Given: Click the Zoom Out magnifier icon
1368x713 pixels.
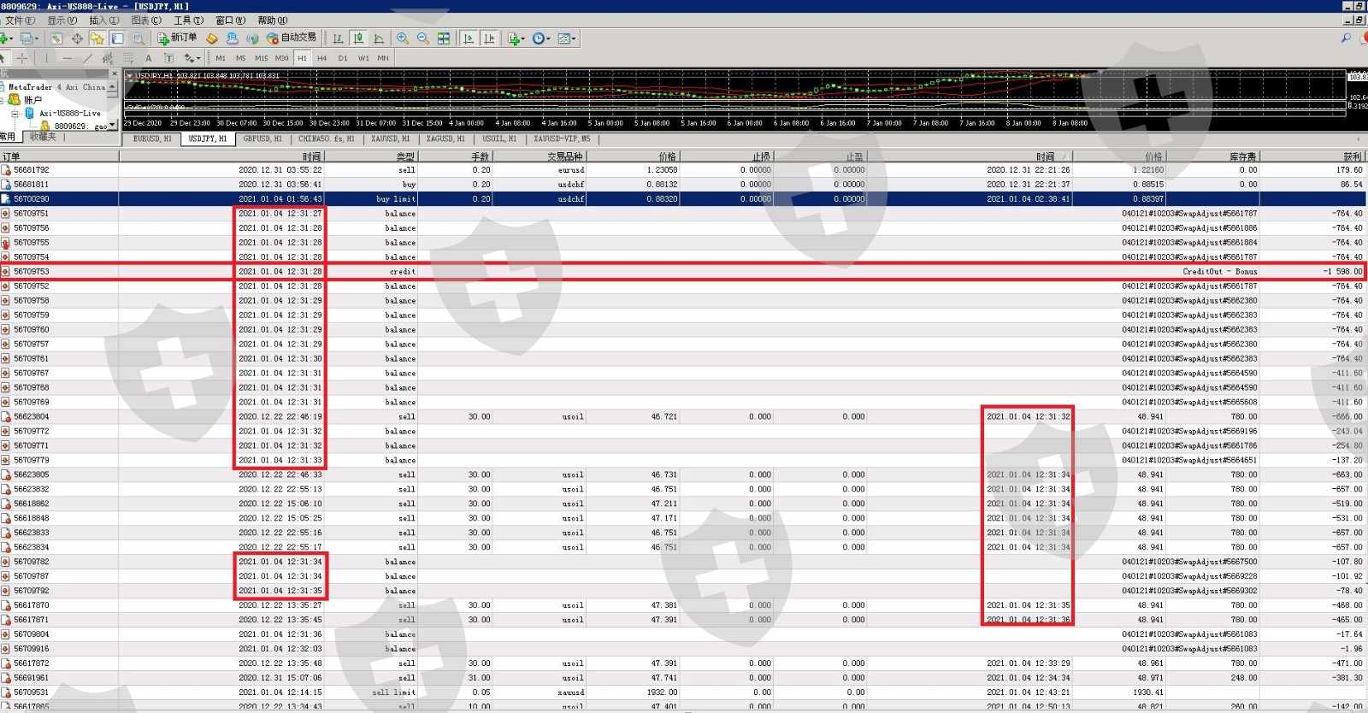Looking at the screenshot, I should [x=422, y=38].
